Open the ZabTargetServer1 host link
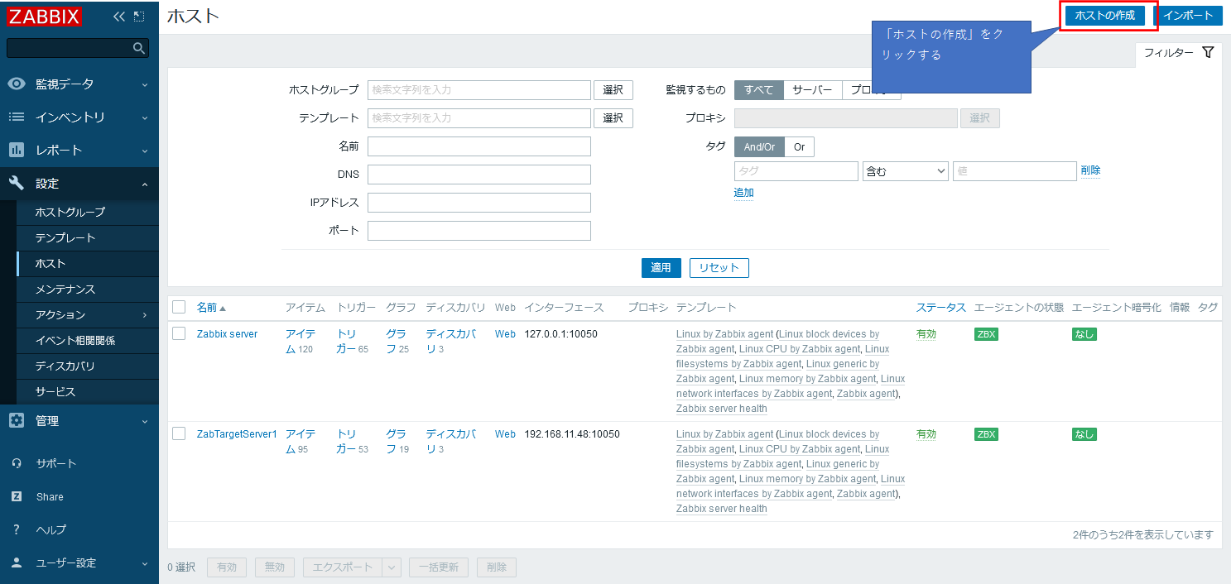 click(x=237, y=433)
